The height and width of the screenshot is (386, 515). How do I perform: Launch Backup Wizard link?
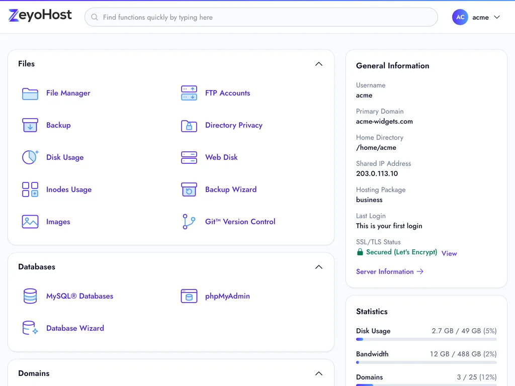231,189
